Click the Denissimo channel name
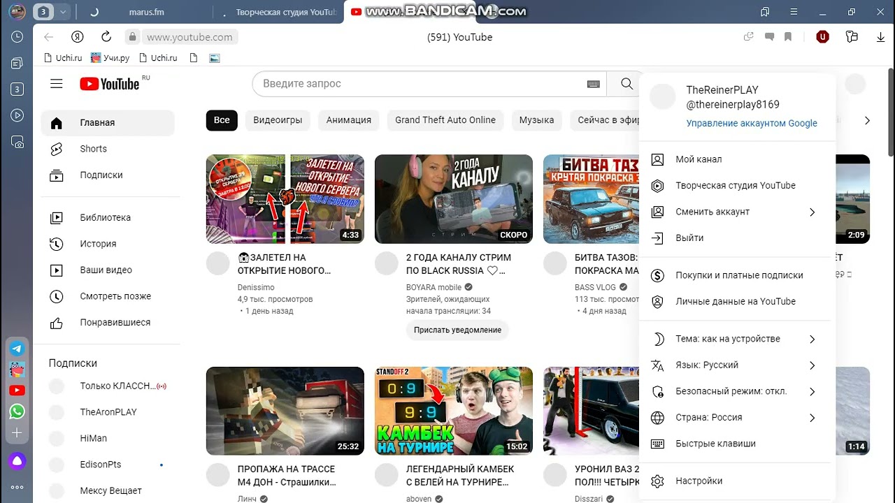Screen dimensions: 895x503 pos(256,287)
